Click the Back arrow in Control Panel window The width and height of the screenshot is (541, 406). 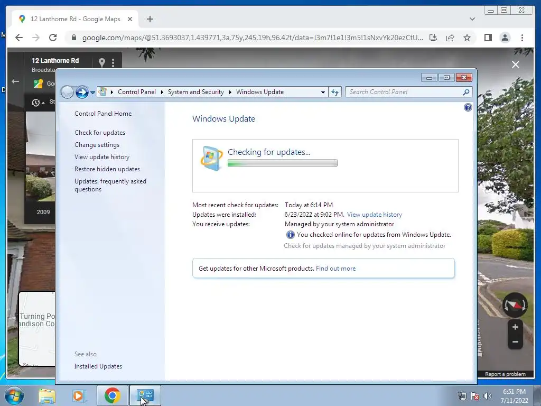pyautogui.click(x=67, y=92)
